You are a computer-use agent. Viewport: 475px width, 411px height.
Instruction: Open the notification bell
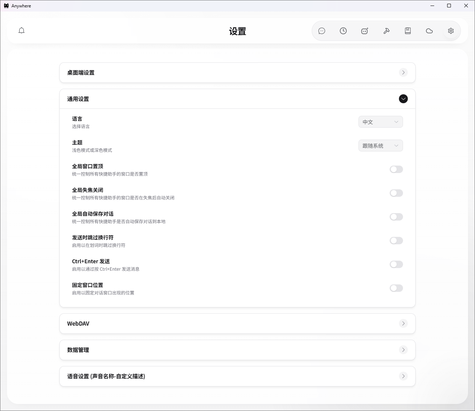[22, 30]
